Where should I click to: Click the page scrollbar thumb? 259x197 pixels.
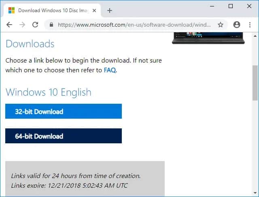(x=255, y=83)
